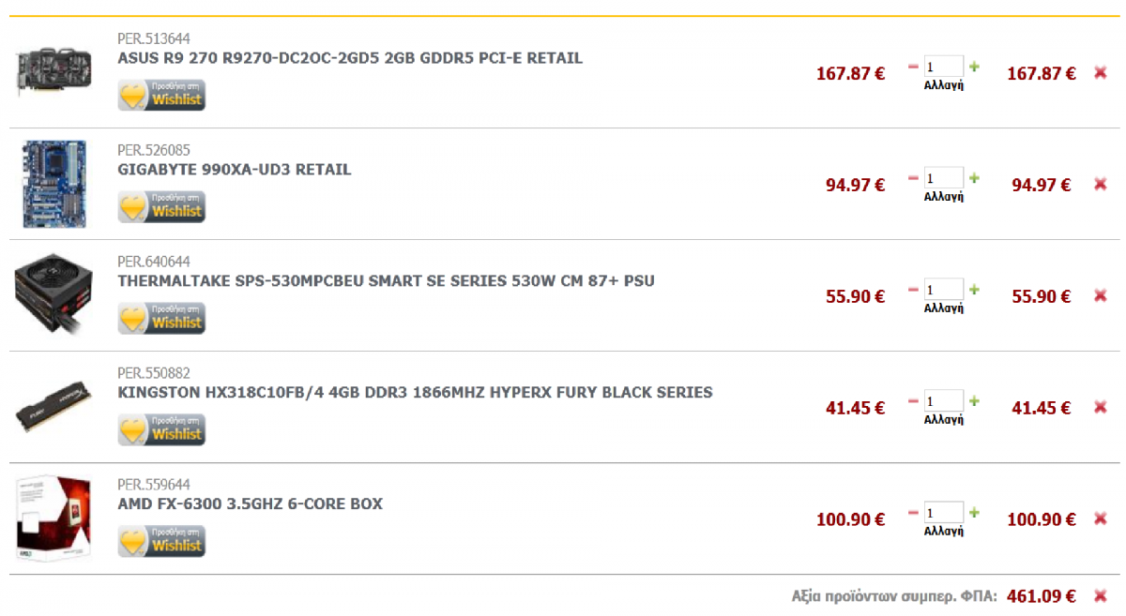The height and width of the screenshot is (616, 1126).
Task: Open KINGSTON HX318C10FB/4 product title link
Action: click(415, 393)
